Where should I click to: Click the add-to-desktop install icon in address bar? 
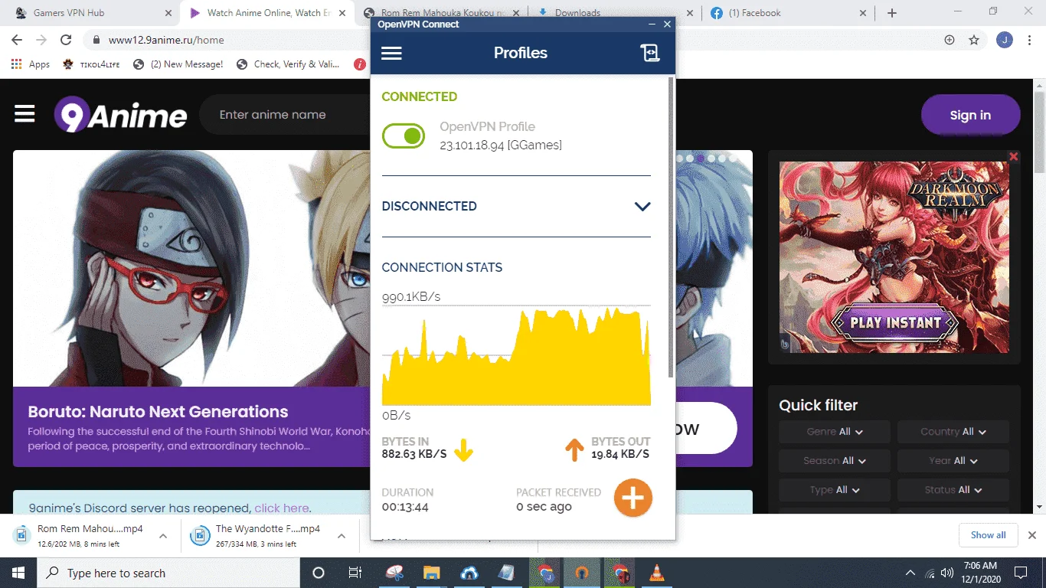pyautogui.click(x=950, y=40)
